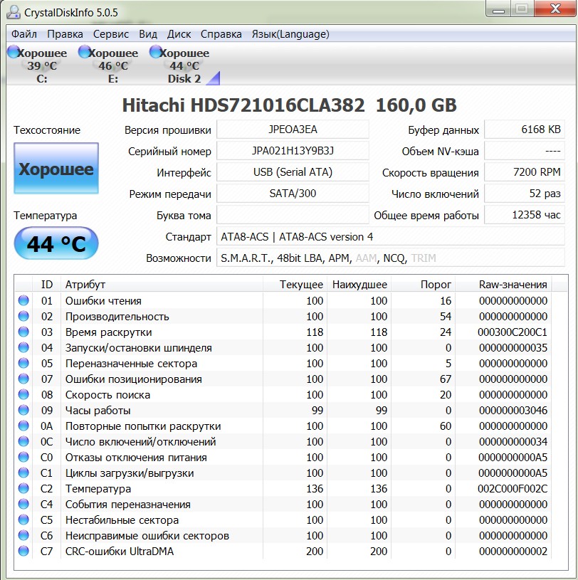Click the Нестабильные сектора attribute name

[x=122, y=520]
